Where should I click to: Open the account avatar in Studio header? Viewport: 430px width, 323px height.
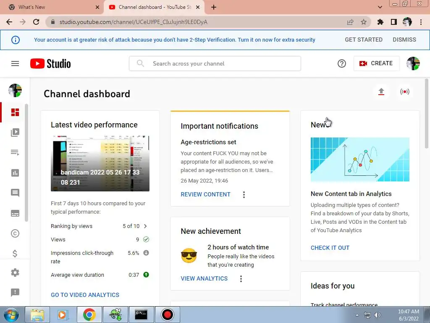(413, 64)
